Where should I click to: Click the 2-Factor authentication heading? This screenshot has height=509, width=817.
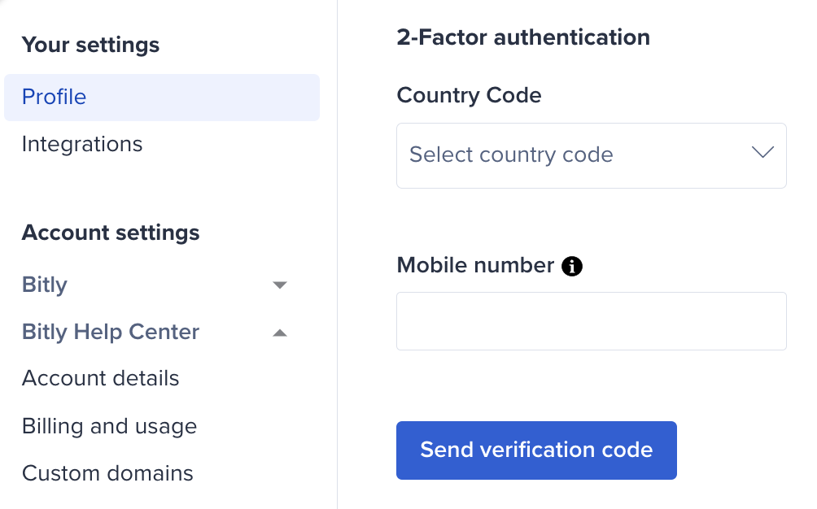[523, 37]
